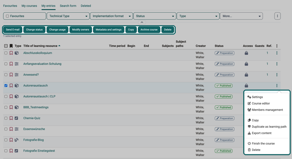Viewport: 292px width, 159px height.
Task: Close three-dot menu of Autorenaustausch row
Action: [277, 86]
